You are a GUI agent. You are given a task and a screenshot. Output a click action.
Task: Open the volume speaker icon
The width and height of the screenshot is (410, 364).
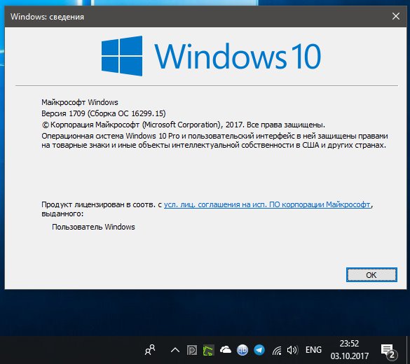[292, 350]
